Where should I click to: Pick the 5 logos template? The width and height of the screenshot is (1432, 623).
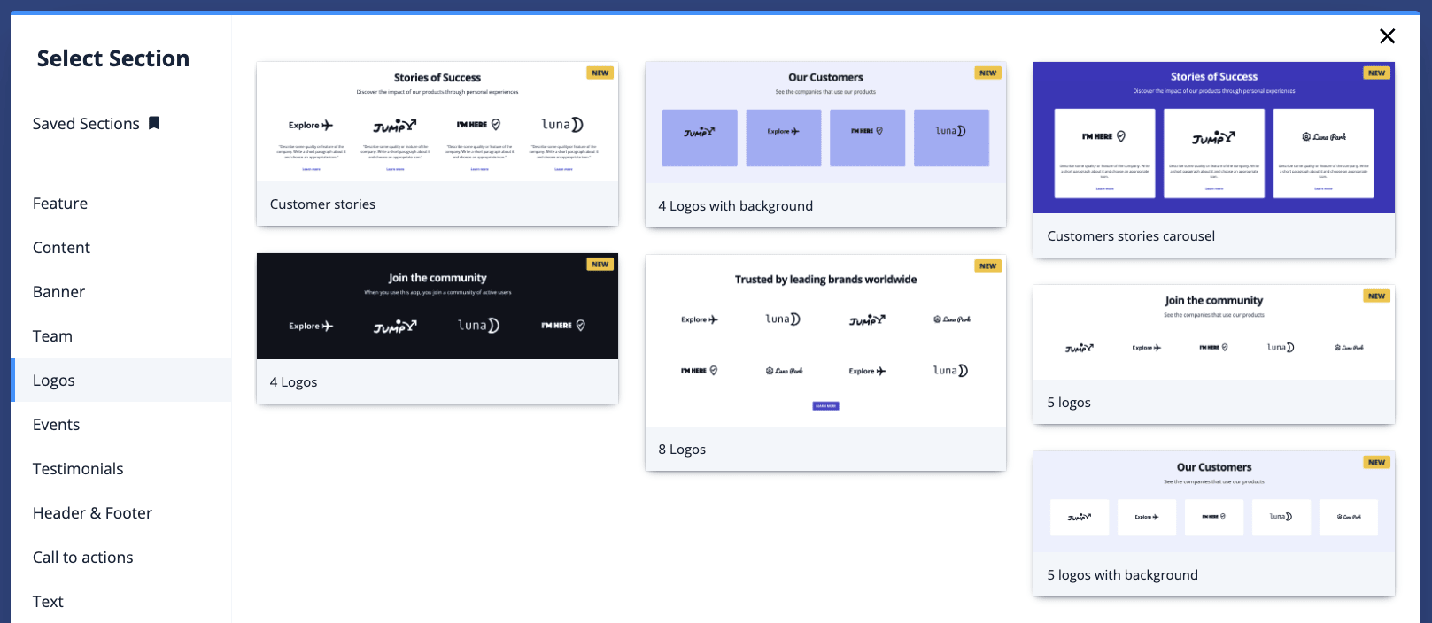click(x=1213, y=334)
